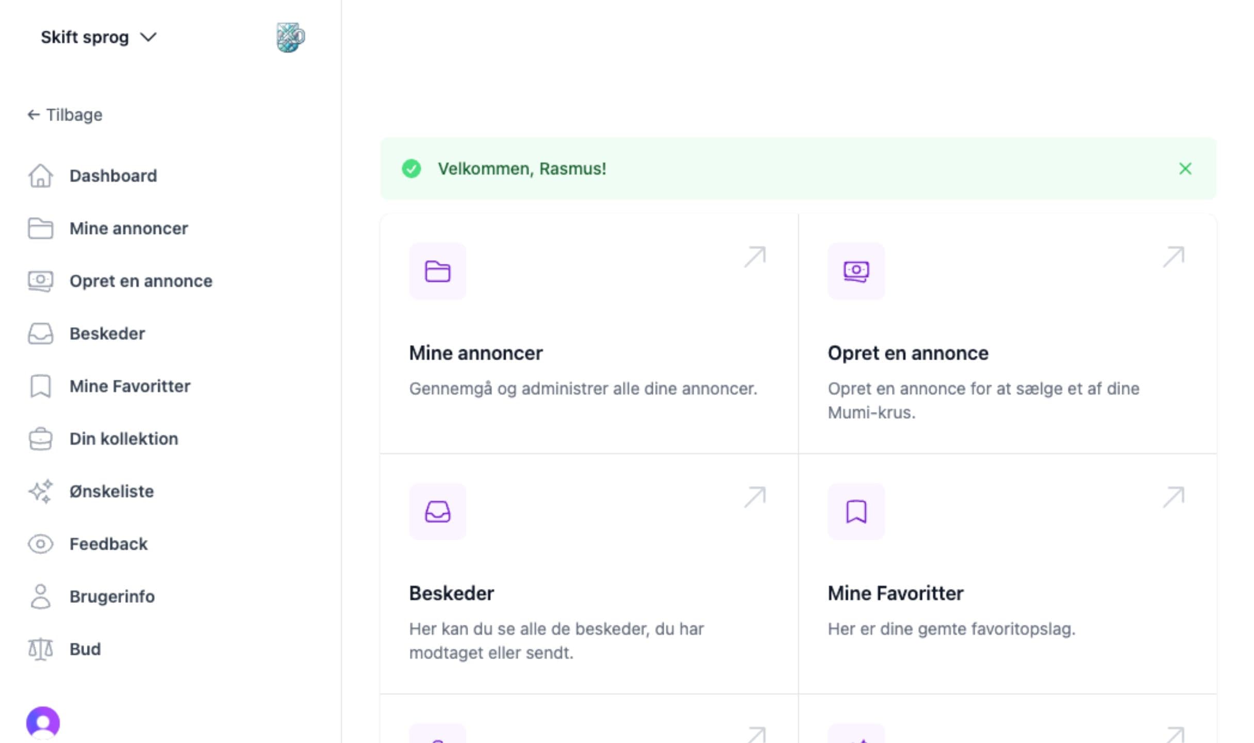Screen dimensions: 1254x743
Task: Click arrow on the Beskeder card
Action: [x=755, y=497]
